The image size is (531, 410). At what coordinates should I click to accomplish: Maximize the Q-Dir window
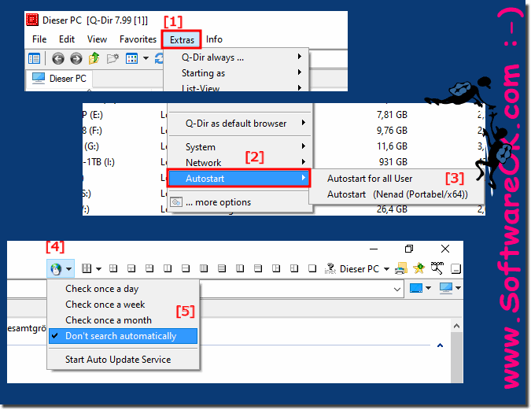409,249
